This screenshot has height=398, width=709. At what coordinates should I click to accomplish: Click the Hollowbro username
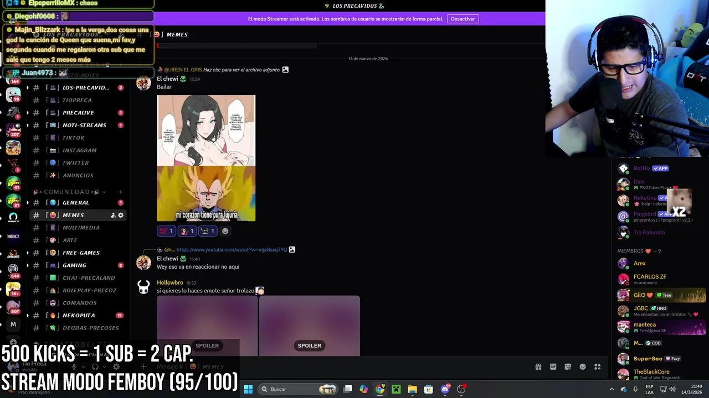(x=170, y=282)
